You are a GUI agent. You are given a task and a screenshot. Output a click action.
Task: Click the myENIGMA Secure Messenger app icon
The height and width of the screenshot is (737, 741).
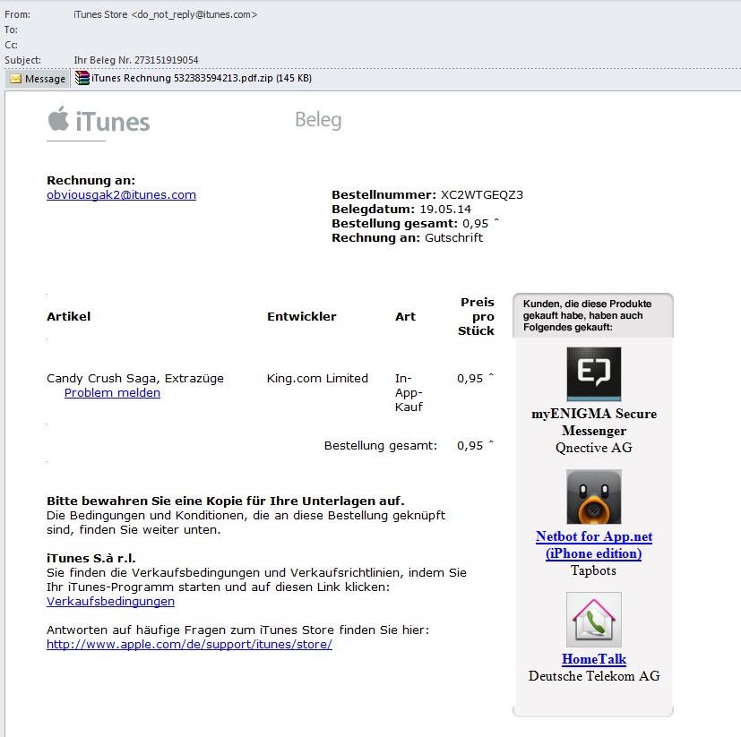point(593,374)
